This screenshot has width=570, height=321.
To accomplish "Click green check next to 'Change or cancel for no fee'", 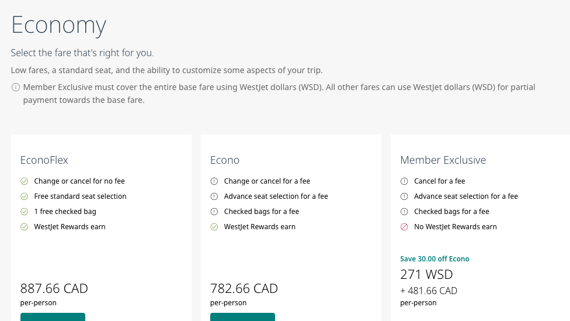I will click(25, 181).
